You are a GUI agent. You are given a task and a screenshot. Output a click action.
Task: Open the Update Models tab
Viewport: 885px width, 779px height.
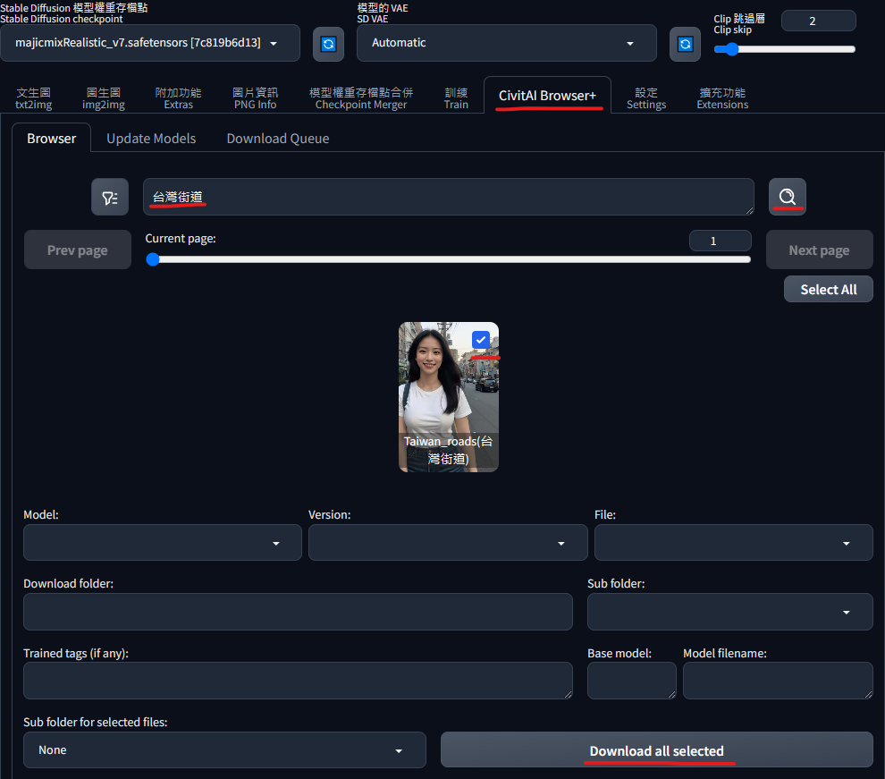pos(151,139)
